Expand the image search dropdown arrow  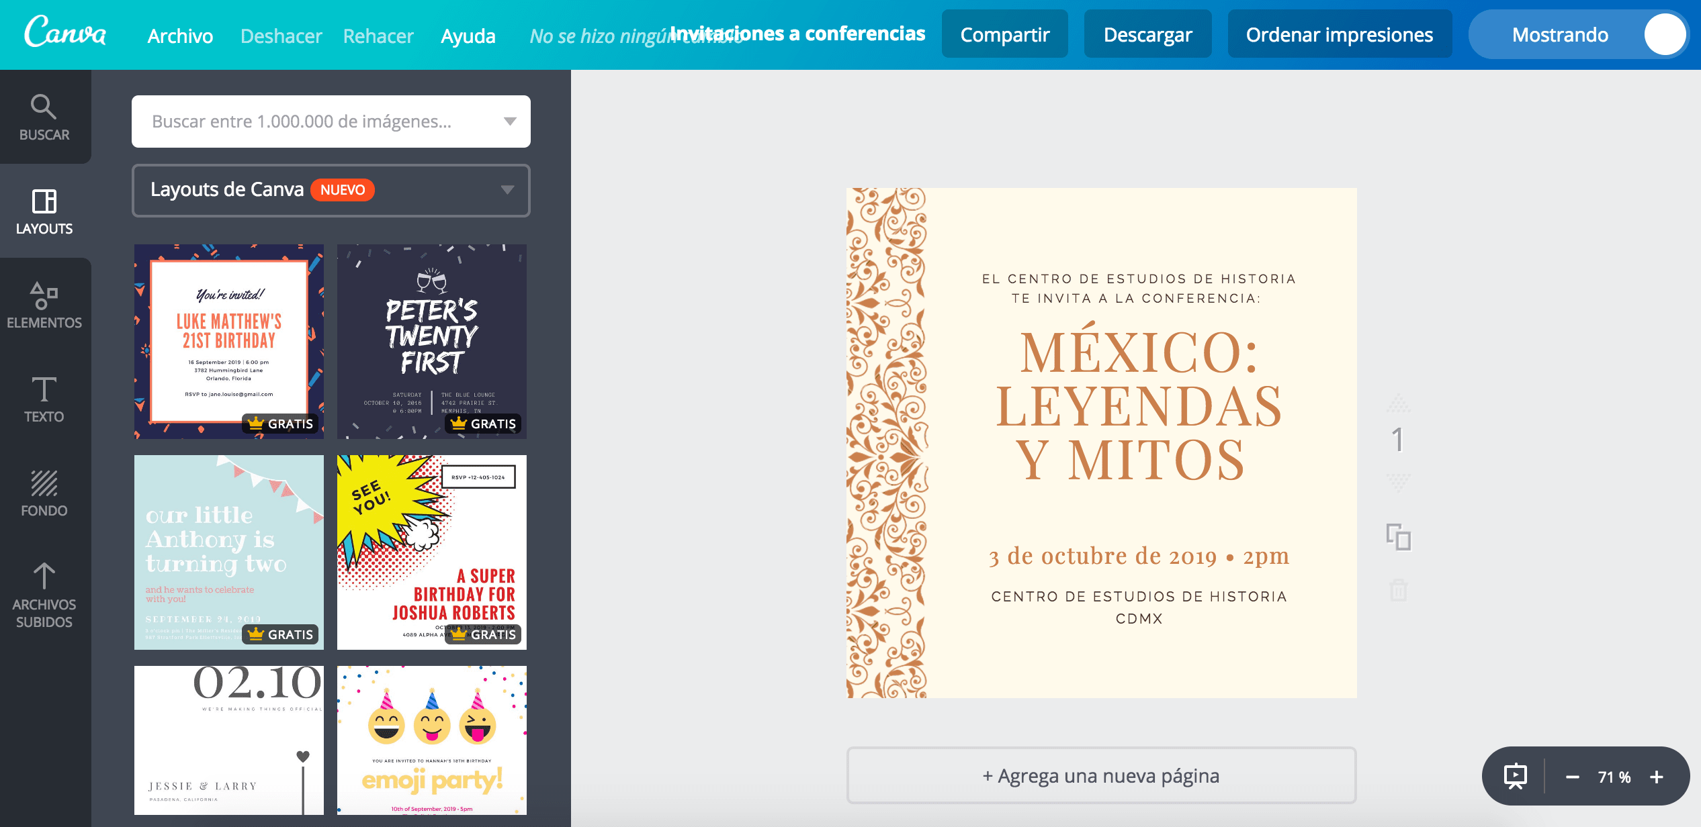click(510, 121)
